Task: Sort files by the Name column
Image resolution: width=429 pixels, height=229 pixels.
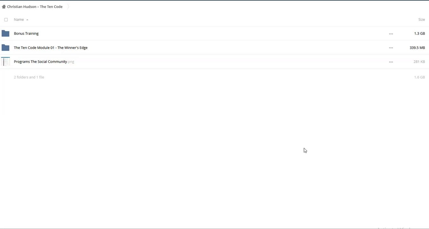Action: pos(19,20)
